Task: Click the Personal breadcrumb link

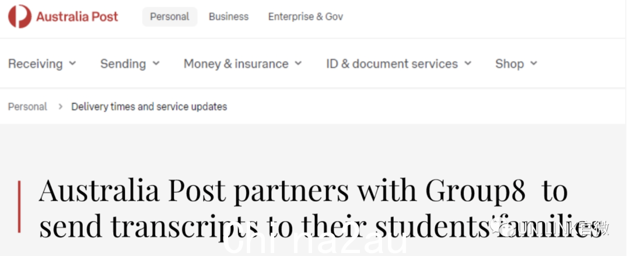Action: click(27, 107)
